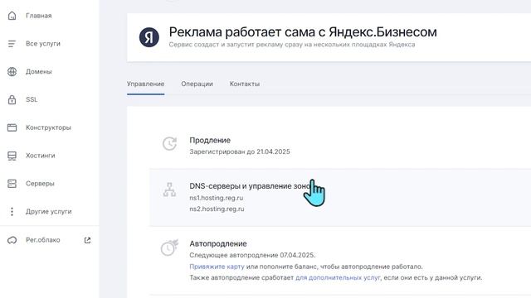Click the banner subtitle about площадках Яндекса
531x298 pixels.
[x=292, y=45]
